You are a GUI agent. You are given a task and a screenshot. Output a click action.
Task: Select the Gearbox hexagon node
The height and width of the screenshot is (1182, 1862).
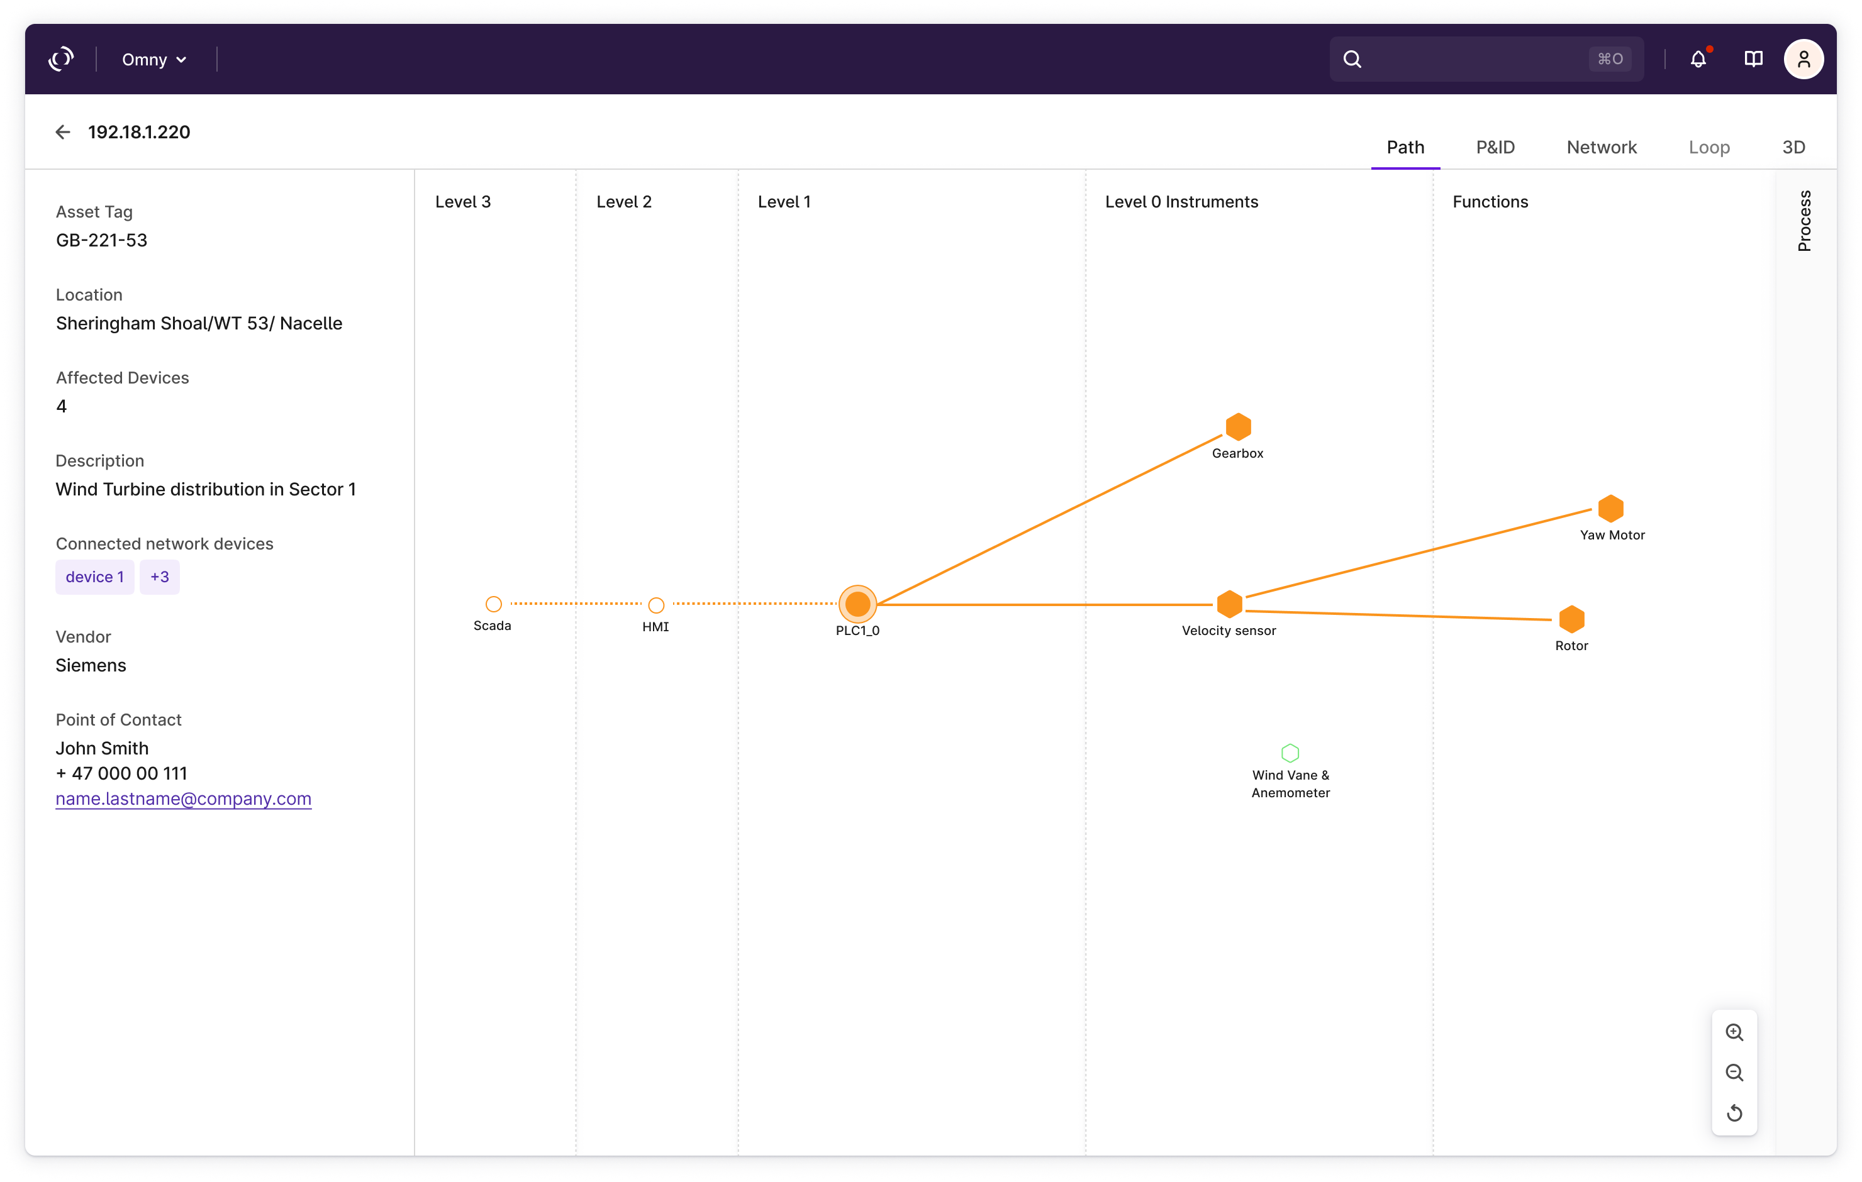[1238, 427]
